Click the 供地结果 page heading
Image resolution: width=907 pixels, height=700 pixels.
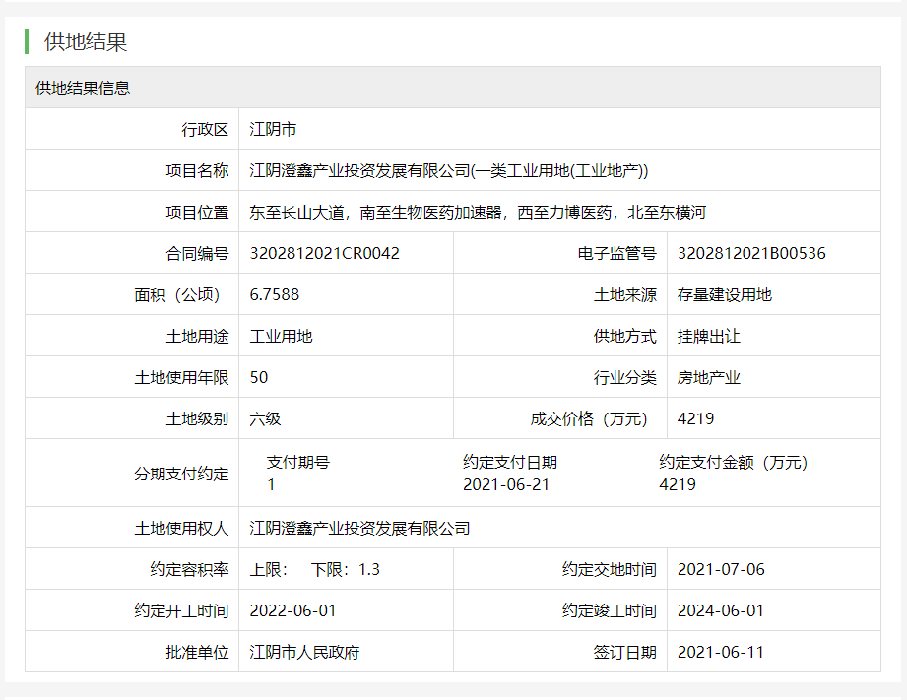coord(86,42)
